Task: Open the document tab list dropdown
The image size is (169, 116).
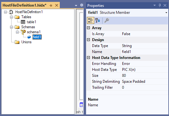Action: 76,6
